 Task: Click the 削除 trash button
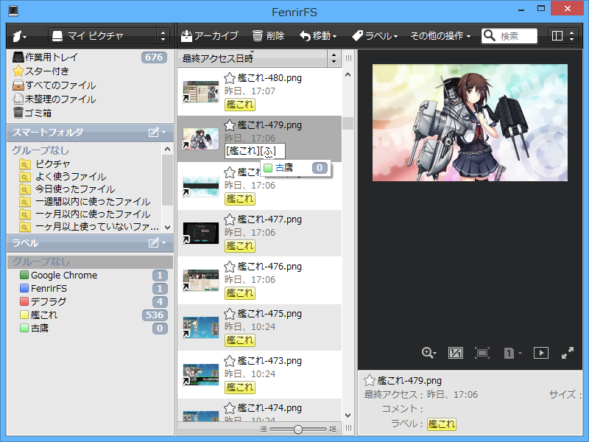click(268, 36)
